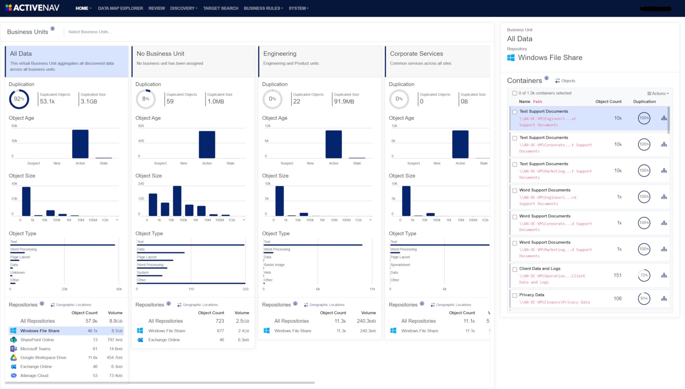Click the iManage Cloud repository icon
The height and width of the screenshot is (389, 685).
coord(14,375)
